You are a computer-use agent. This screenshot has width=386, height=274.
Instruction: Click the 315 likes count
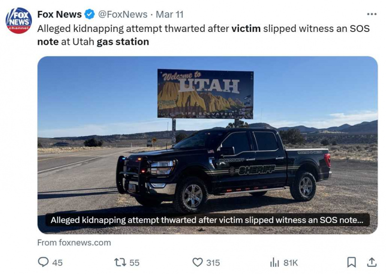coord(213,263)
